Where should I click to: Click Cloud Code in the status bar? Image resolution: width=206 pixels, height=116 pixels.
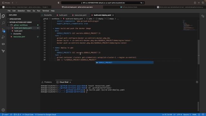(28, 115)
